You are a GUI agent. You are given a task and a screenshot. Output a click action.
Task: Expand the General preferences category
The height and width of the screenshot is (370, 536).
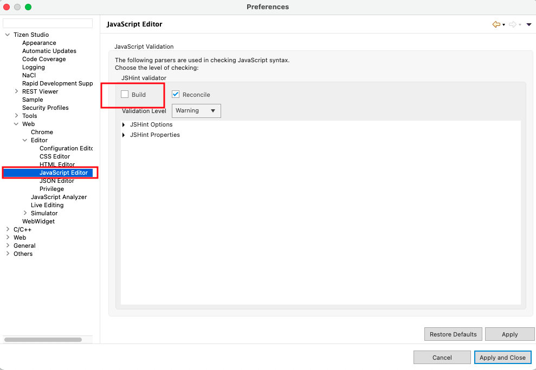8,246
